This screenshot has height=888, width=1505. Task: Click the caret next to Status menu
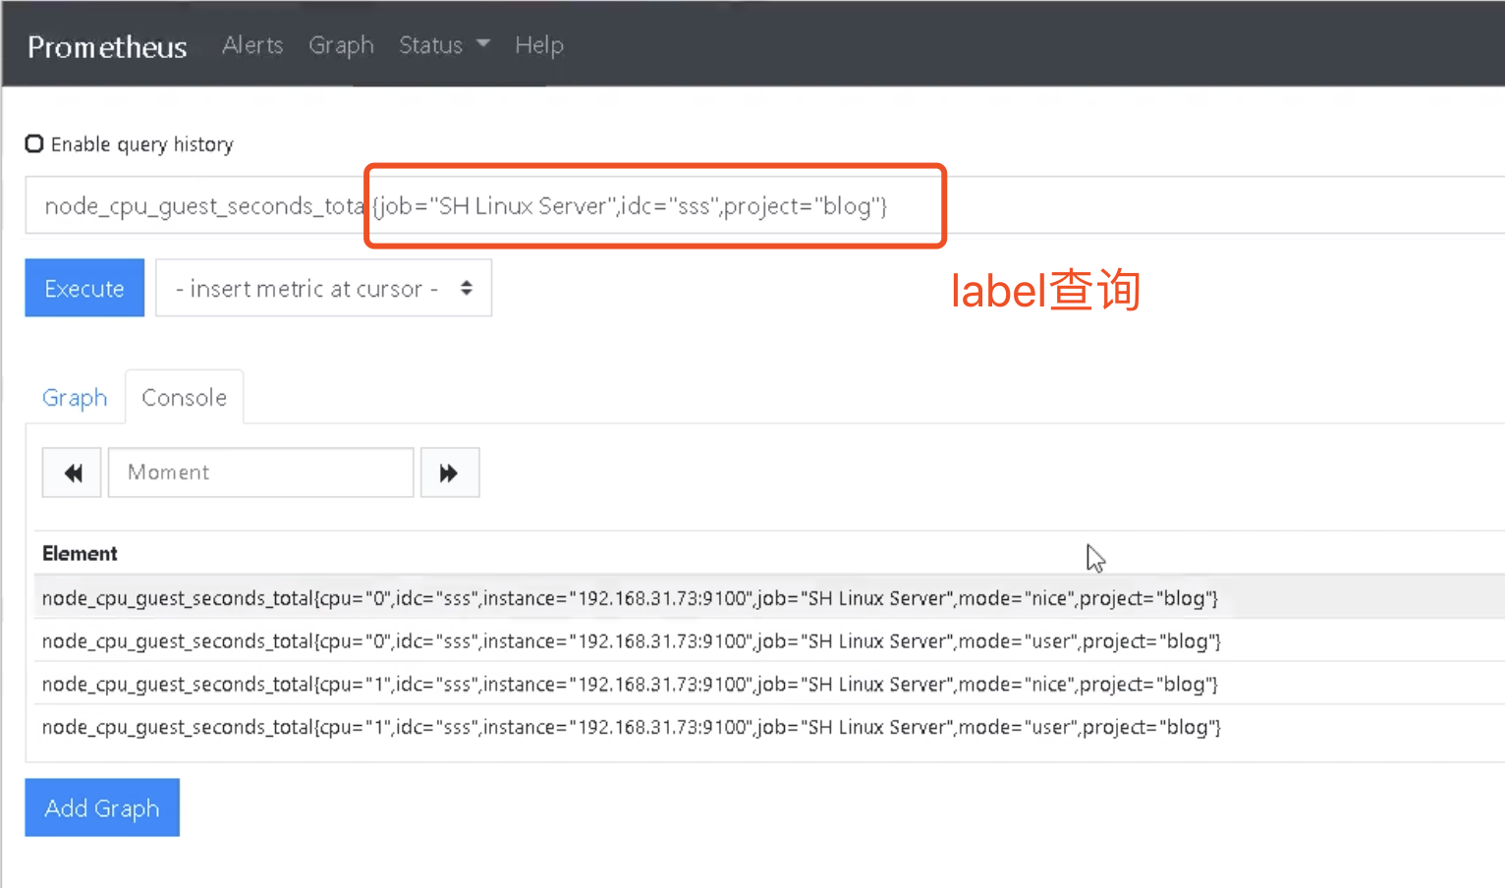tap(482, 43)
